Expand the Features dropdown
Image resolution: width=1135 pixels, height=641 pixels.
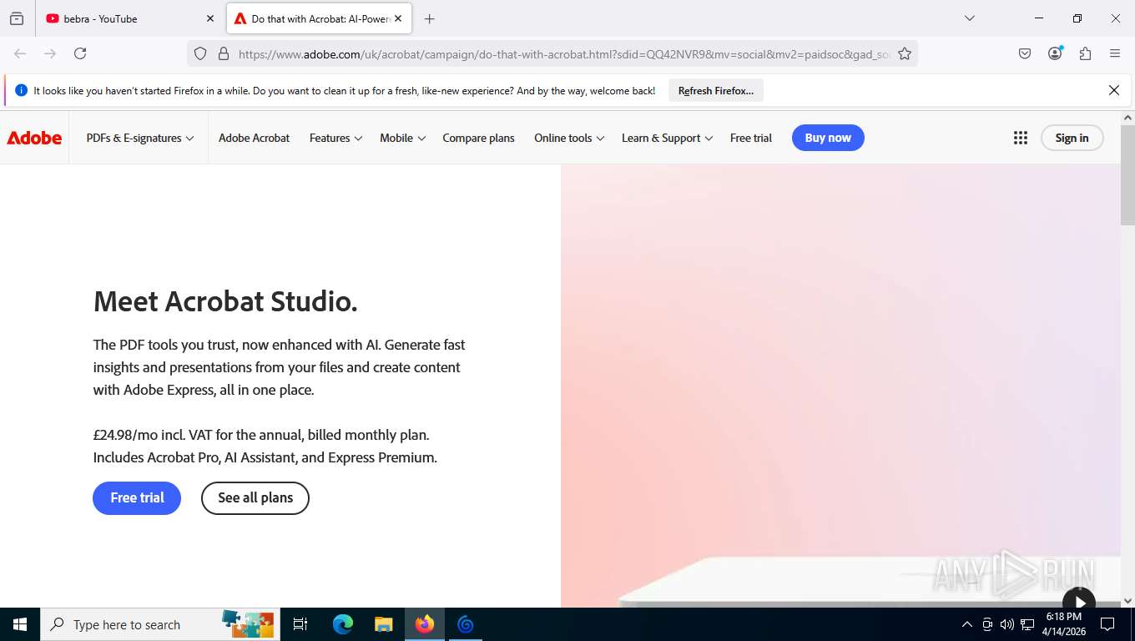(335, 138)
